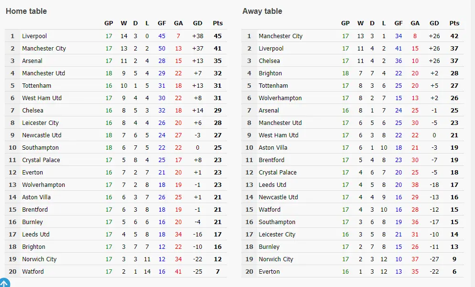Select Arsenal in the Home table

click(x=32, y=61)
